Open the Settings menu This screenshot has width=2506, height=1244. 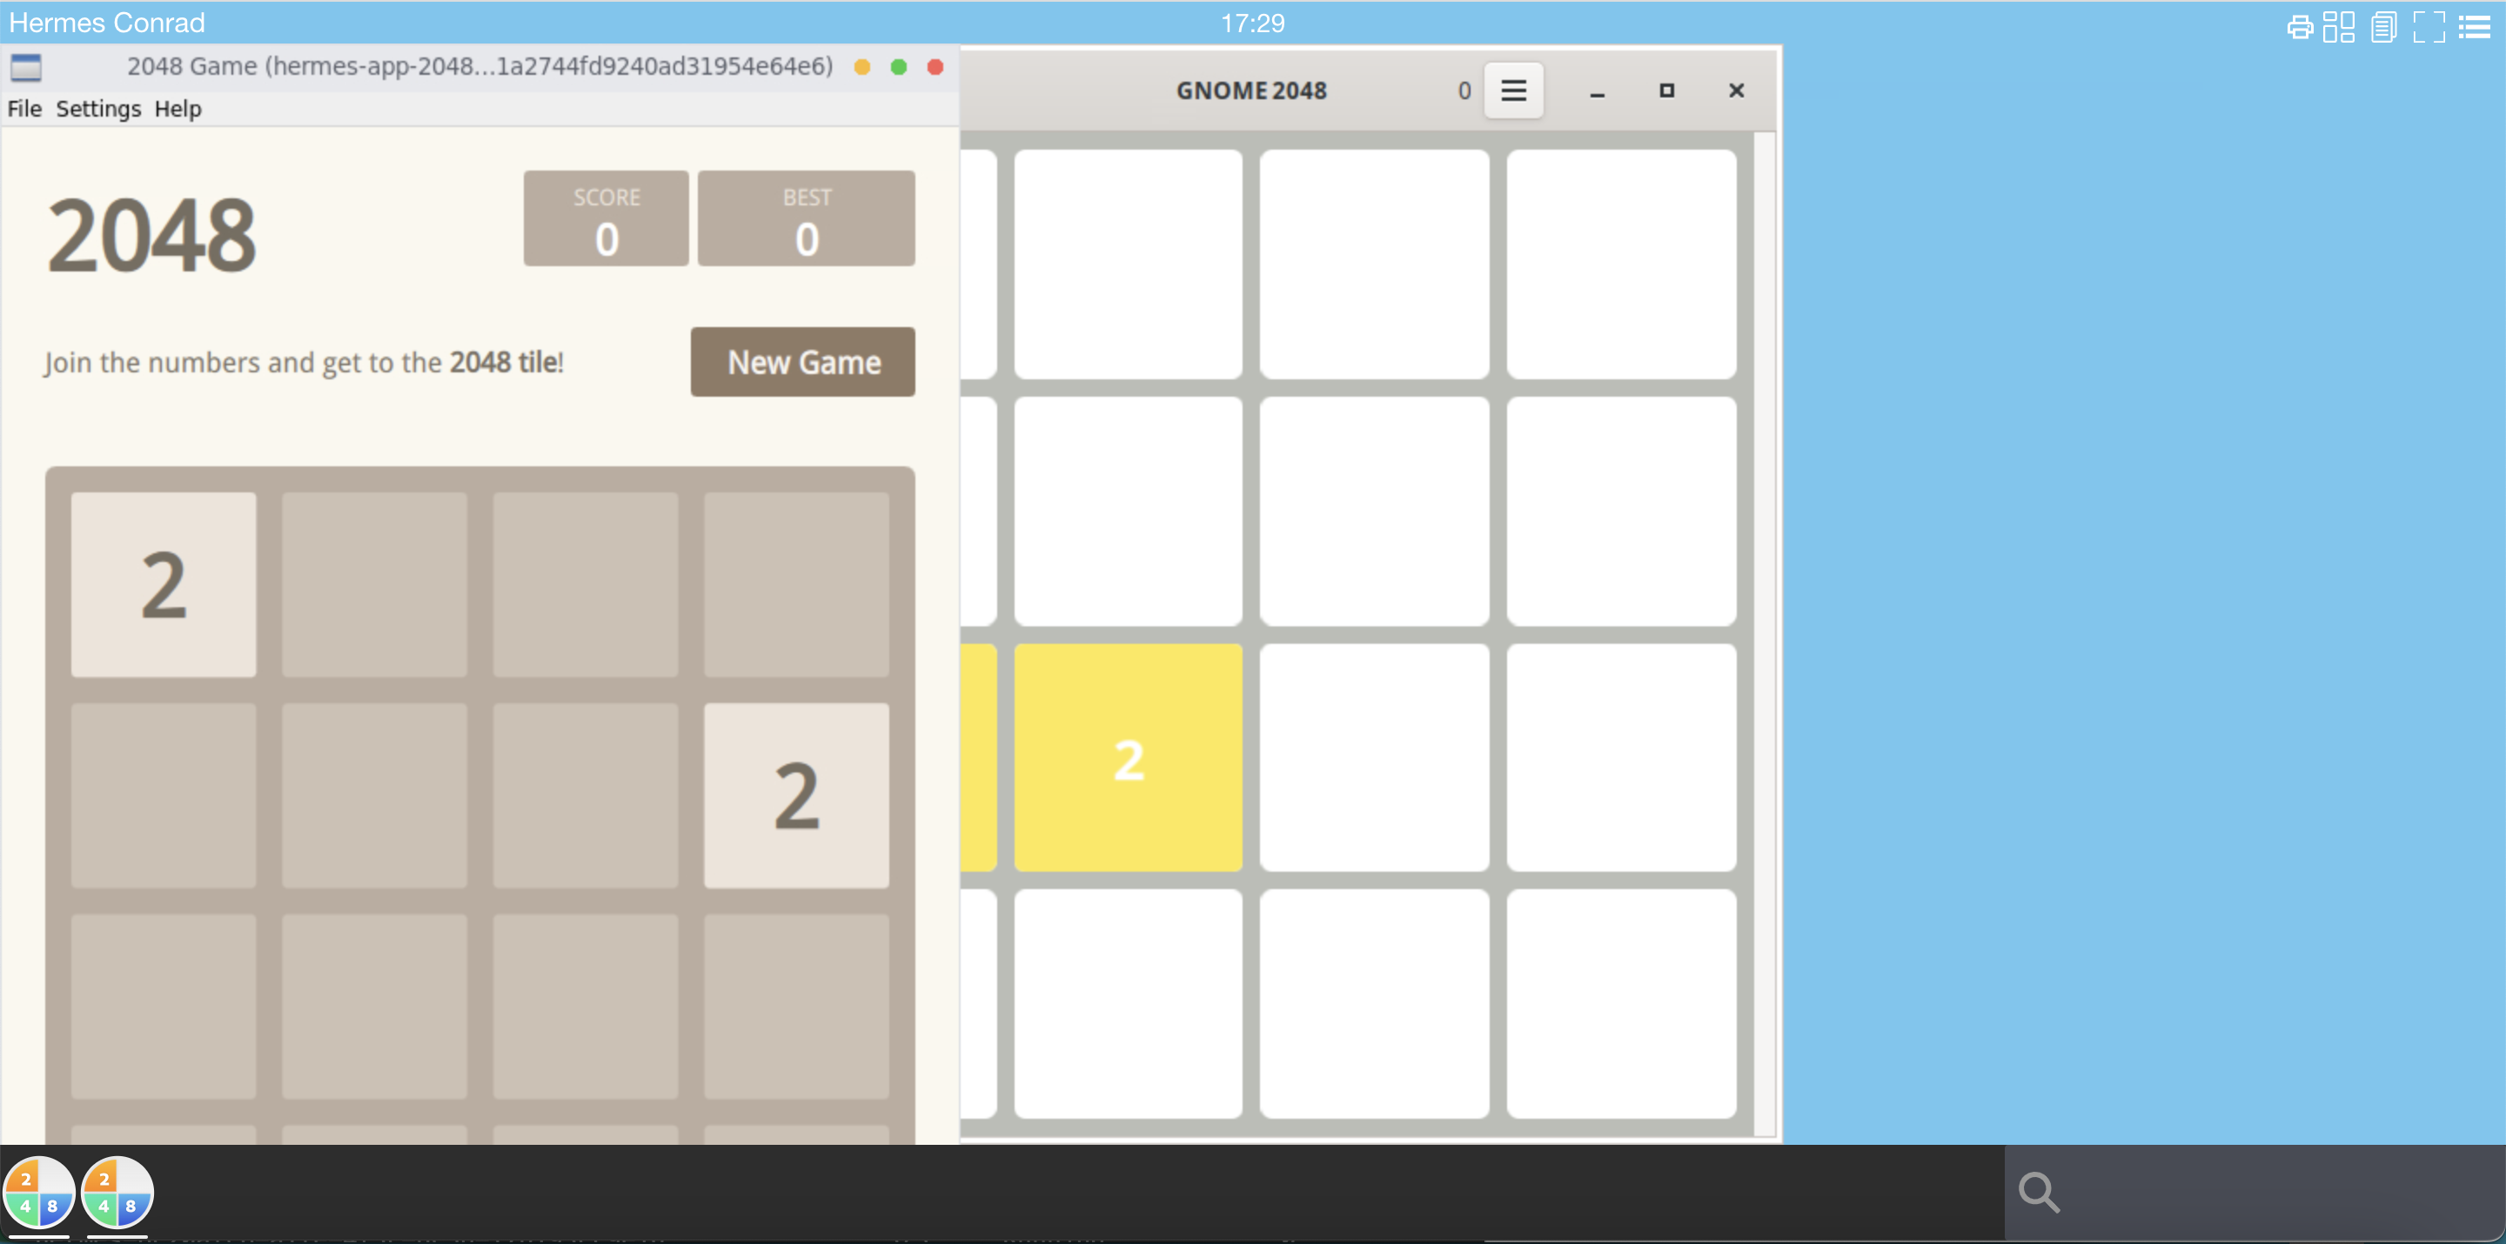(97, 107)
